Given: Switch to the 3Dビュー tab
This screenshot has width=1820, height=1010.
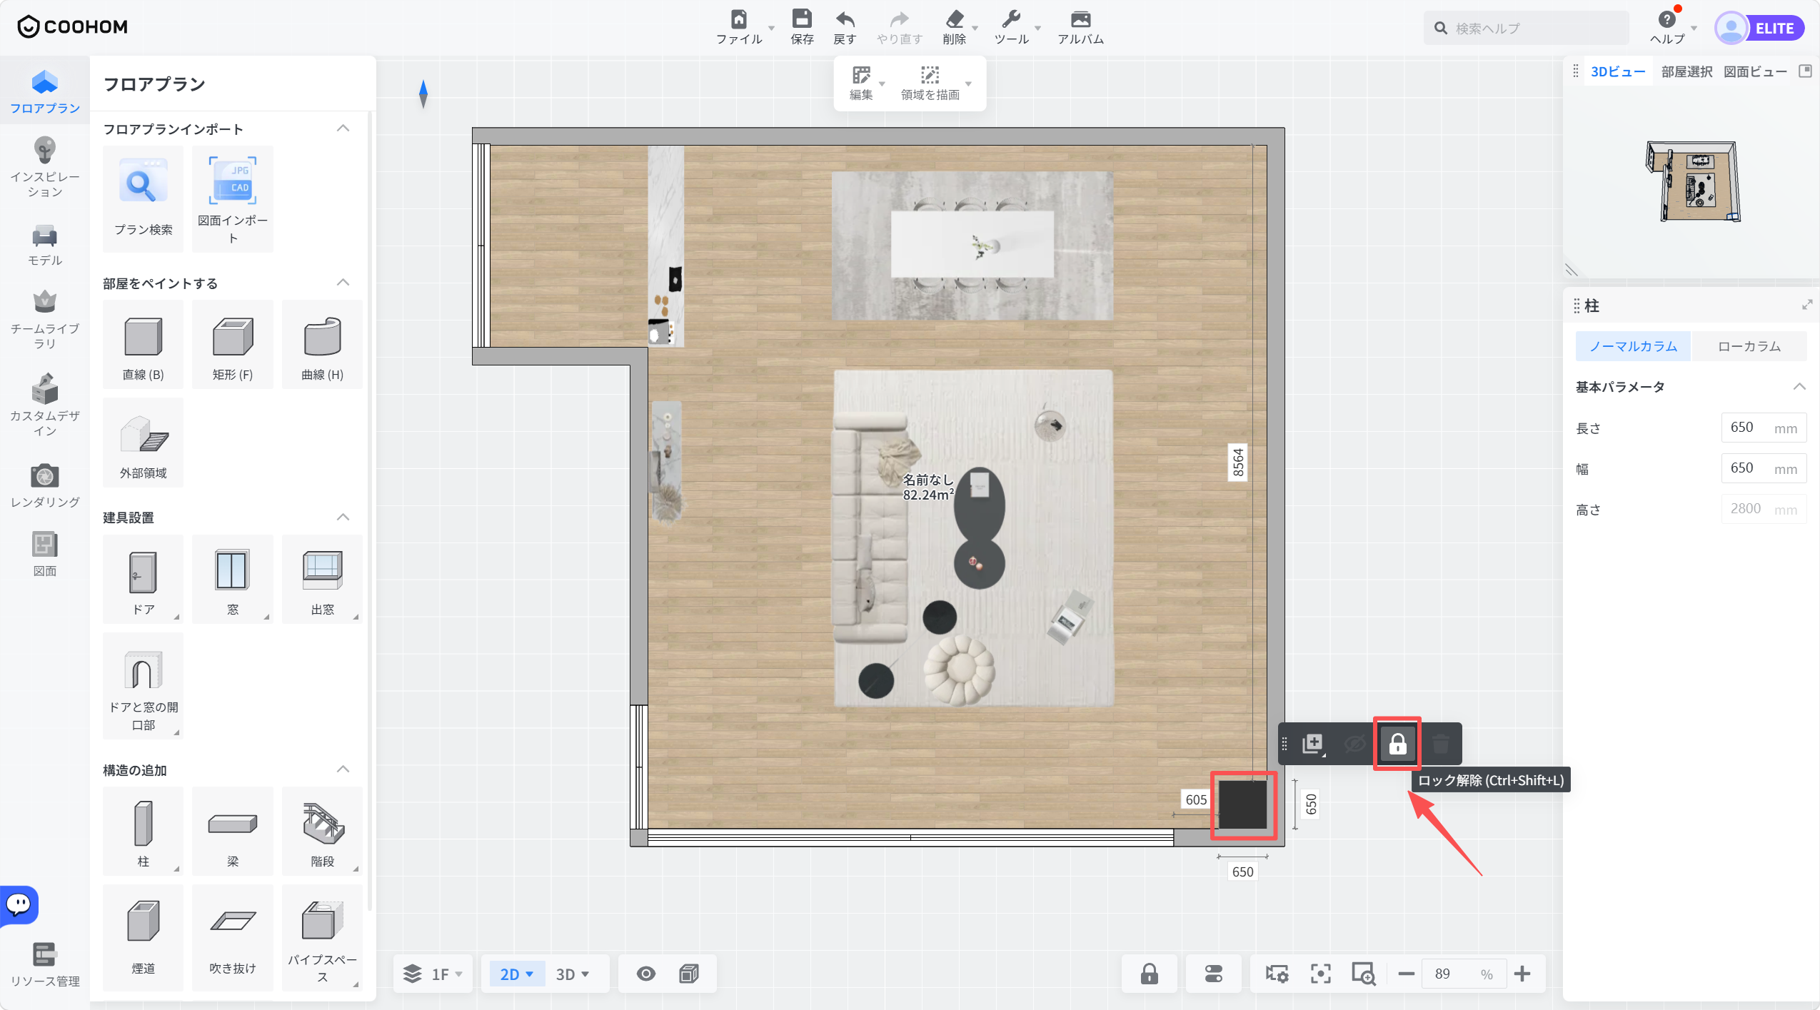Looking at the screenshot, I should click(1617, 71).
